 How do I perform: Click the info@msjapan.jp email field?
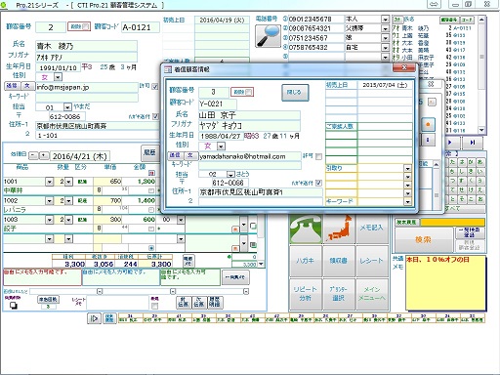click(x=87, y=87)
